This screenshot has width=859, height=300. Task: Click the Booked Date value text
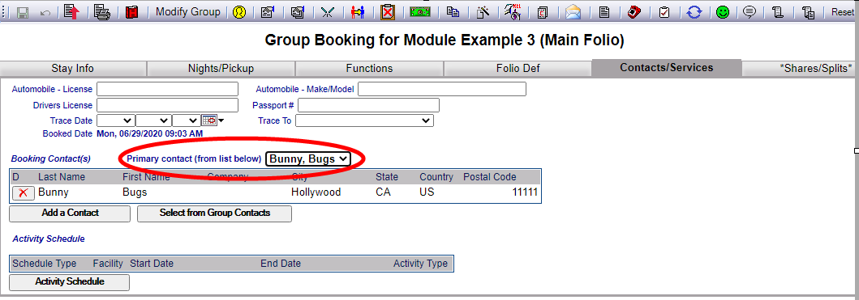click(x=149, y=133)
